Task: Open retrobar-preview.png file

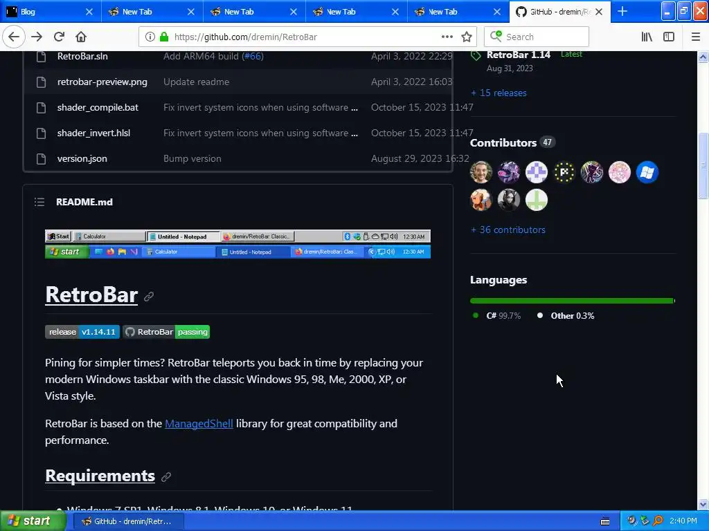Action: point(102,82)
